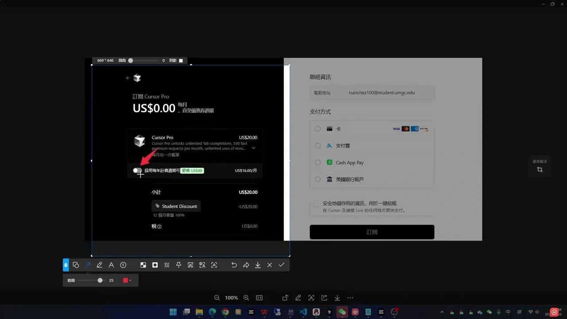The height and width of the screenshot is (319, 567).
Task: Click the email address field
Action: tap(381, 93)
